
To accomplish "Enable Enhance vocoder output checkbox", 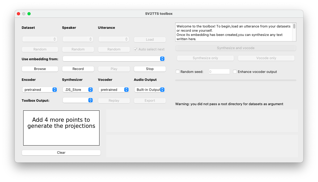I will point(235,72).
